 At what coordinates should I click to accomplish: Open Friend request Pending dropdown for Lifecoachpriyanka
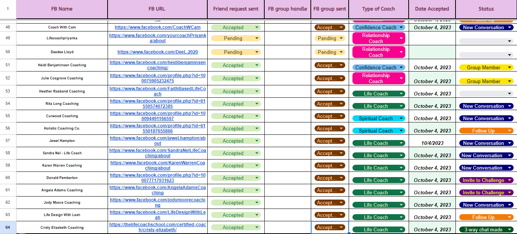coord(236,38)
